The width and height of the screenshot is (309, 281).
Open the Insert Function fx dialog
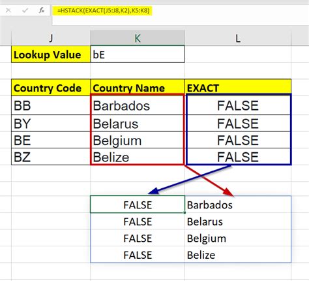coord(42,10)
